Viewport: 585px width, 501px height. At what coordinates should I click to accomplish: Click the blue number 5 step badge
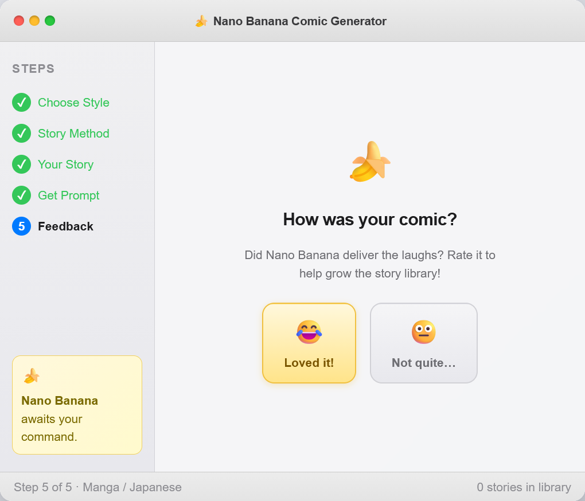pyautogui.click(x=21, y=226)
